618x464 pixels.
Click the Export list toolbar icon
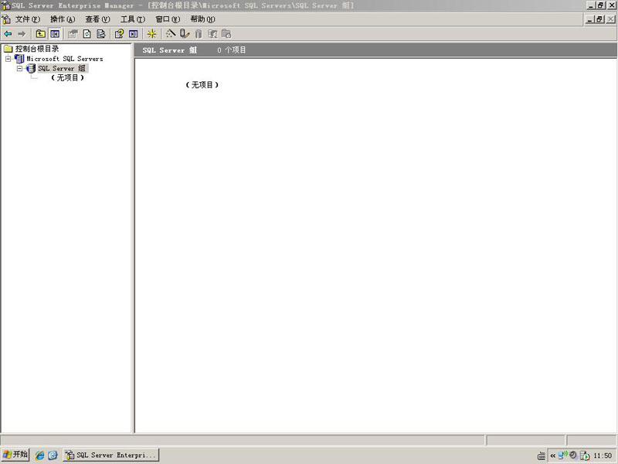[x=100, y=34]
